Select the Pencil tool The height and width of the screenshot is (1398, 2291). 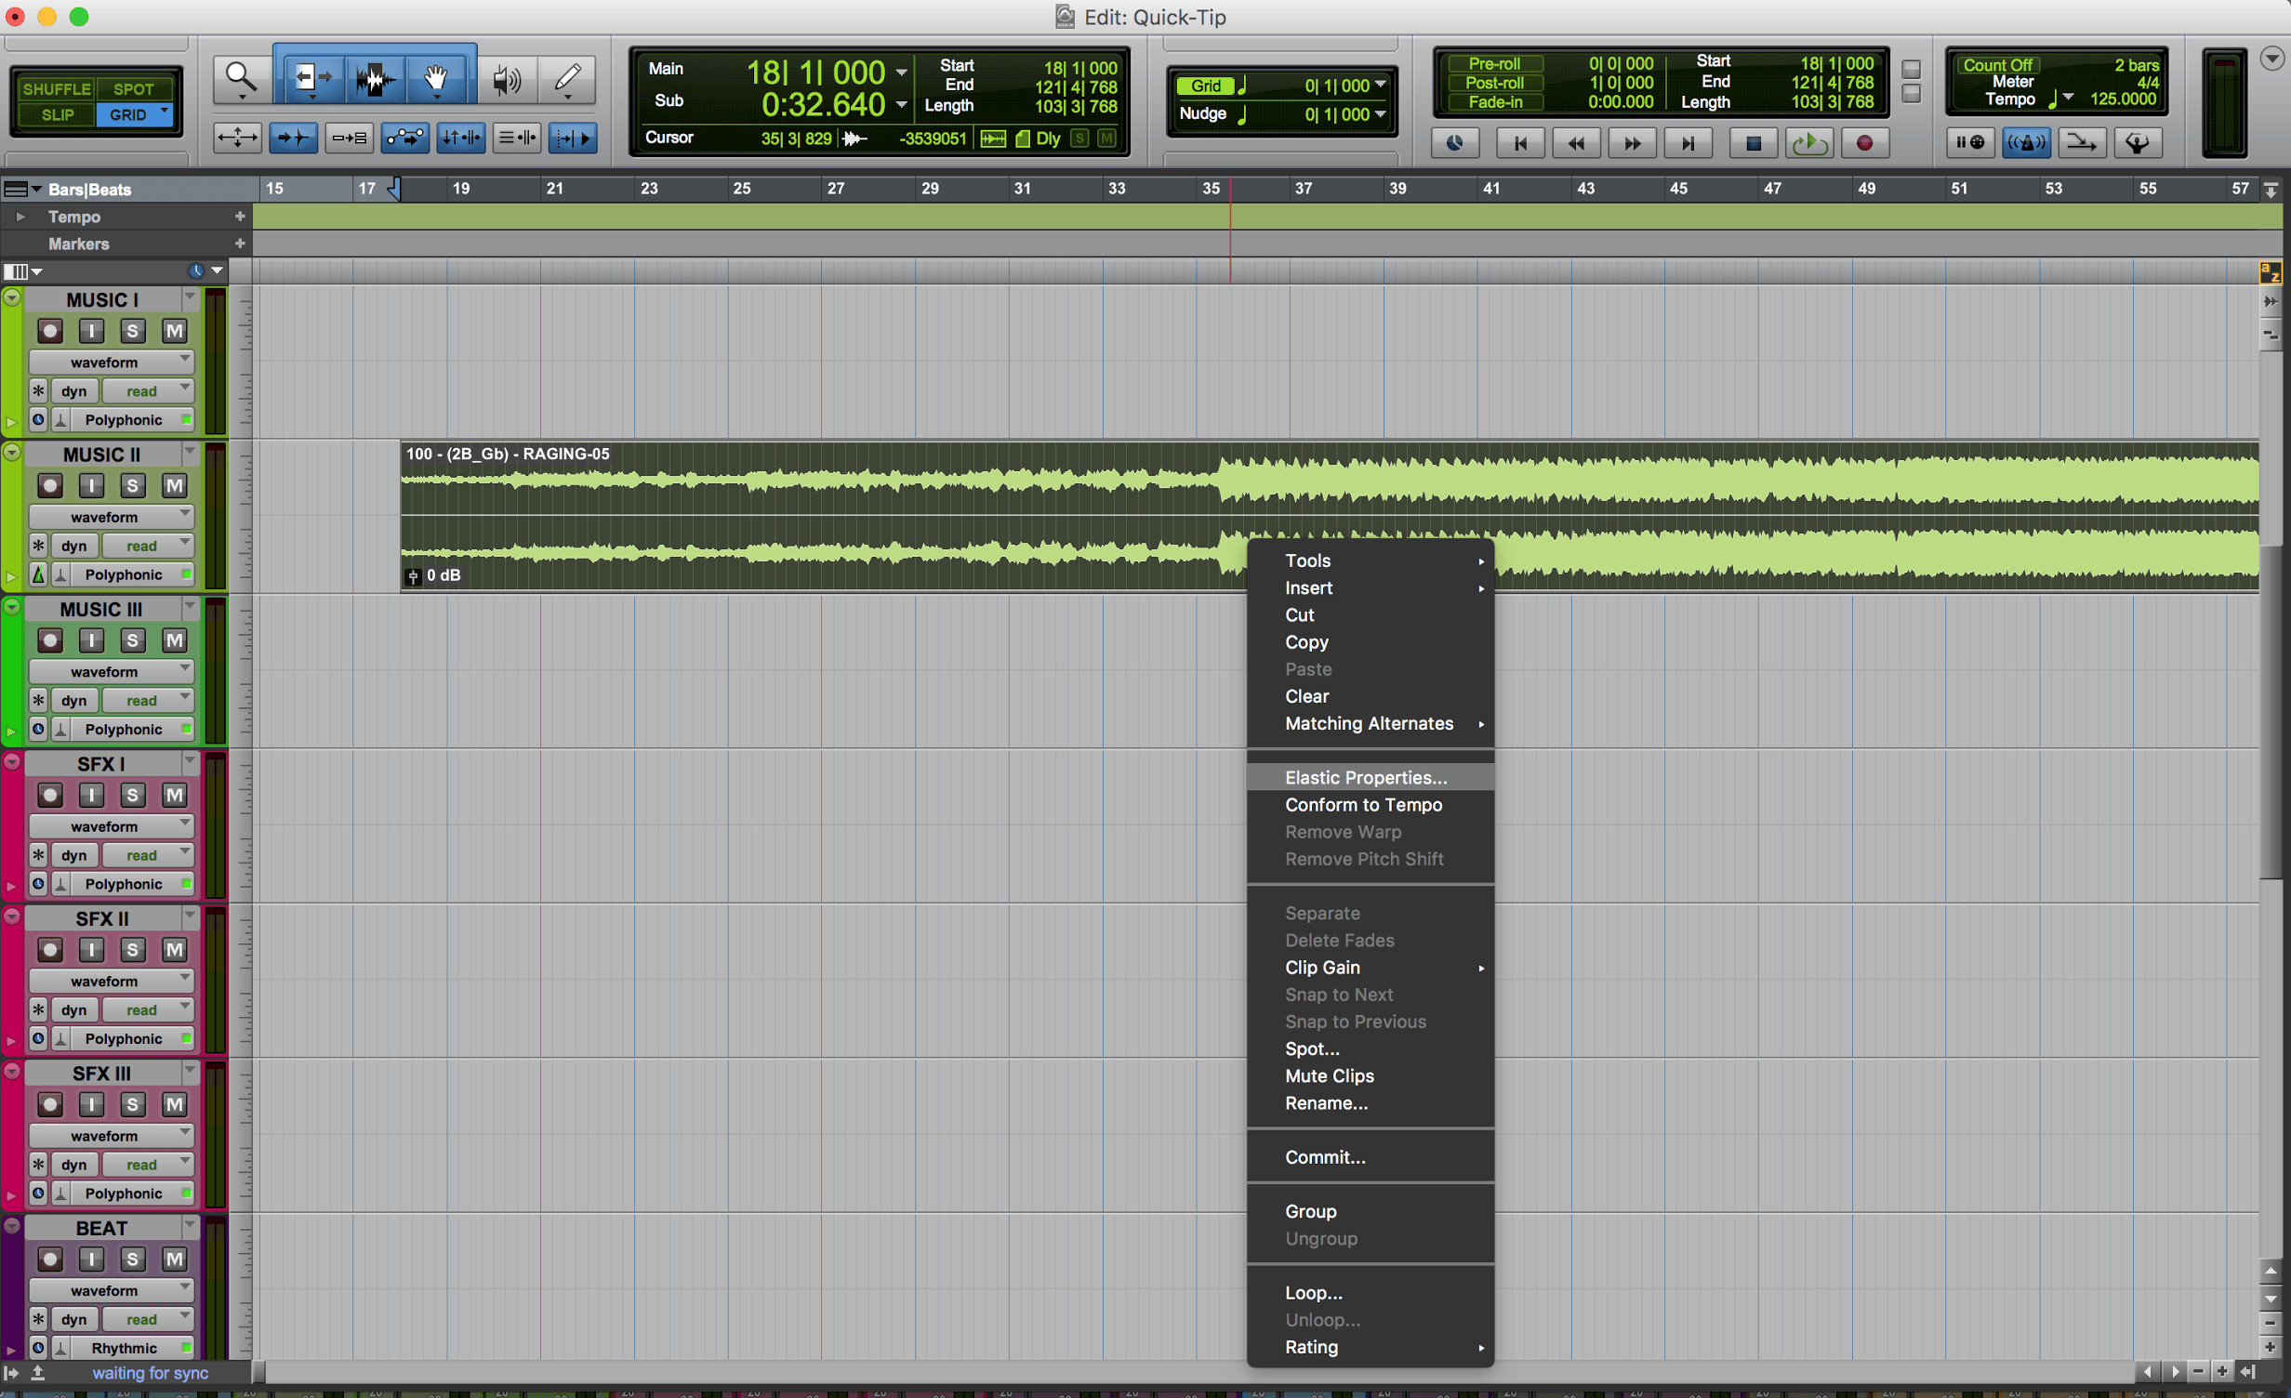(567, 78)
